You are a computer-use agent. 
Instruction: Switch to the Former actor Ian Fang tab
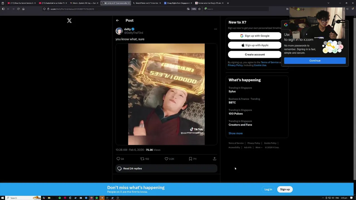pos(209,3)
